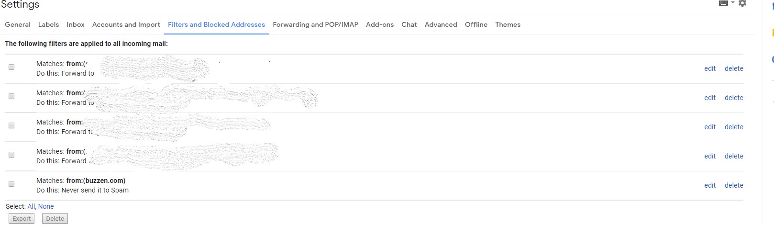Screen dimensions: 774x226
Task: Switch to the General tab
Action: tap(18, 24)
